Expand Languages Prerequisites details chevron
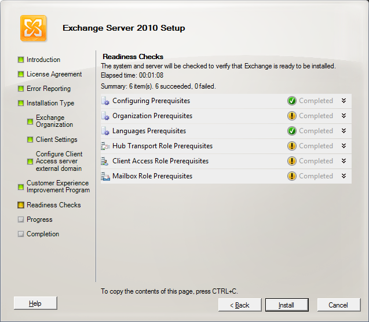369x322 pixels. tap(344, 131)
